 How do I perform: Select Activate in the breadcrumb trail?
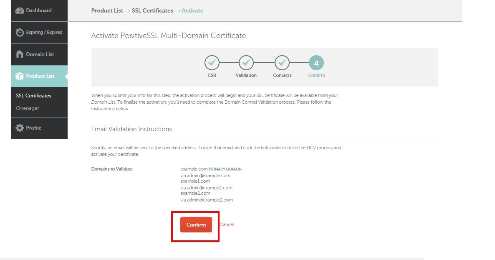click(x=192, y=10)
